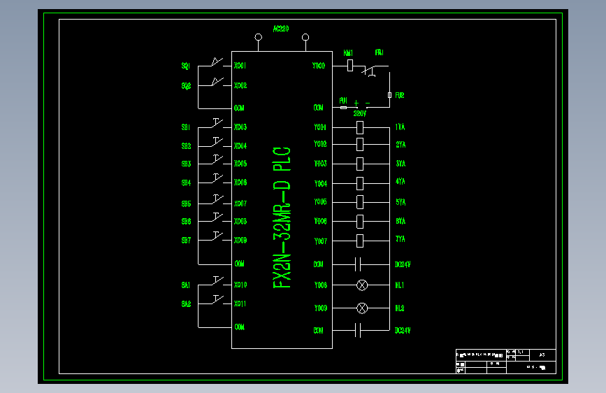The width and height of the screenshot is (606, 393).
Task: Select the 6YA solenoid coil symbol
Action: 360,222
